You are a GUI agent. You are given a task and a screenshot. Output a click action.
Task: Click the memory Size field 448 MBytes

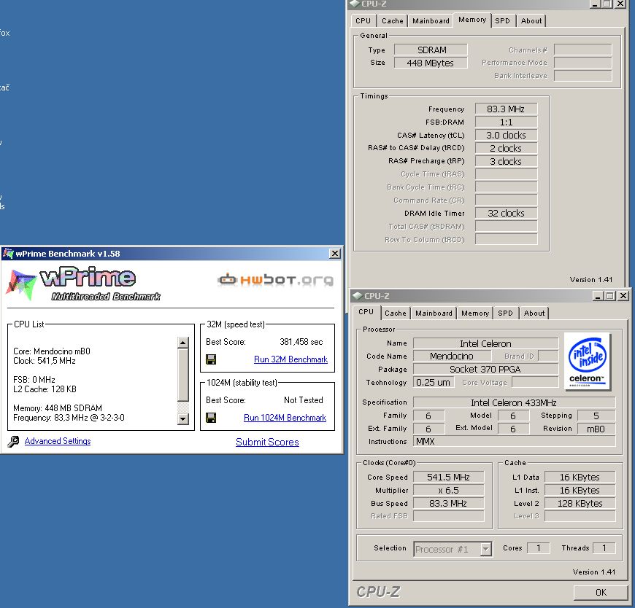[x=431, y=63]
